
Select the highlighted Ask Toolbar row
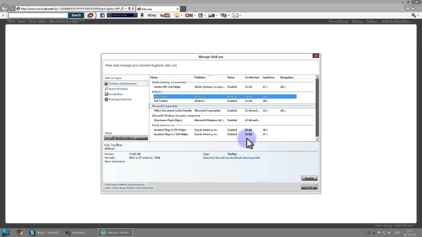click(x=225, y=96)
